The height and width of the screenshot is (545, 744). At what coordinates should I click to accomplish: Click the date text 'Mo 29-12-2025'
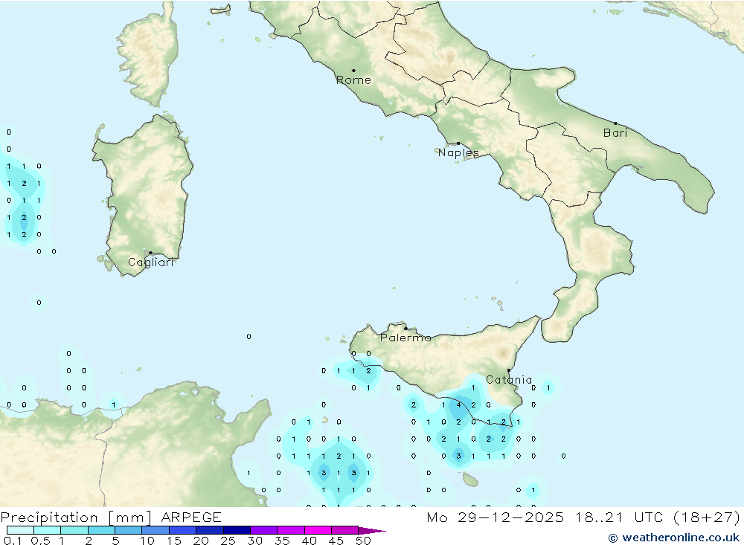(496, 517)
